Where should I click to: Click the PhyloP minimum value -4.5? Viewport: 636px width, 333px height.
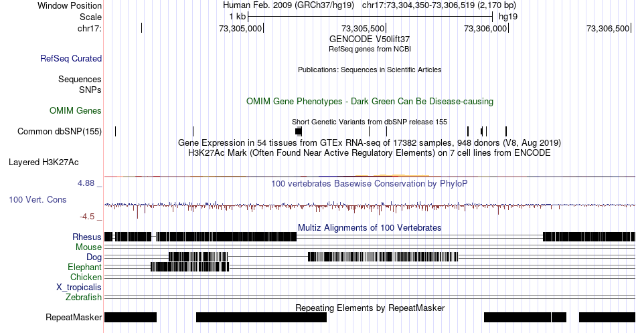click(87, 217)
